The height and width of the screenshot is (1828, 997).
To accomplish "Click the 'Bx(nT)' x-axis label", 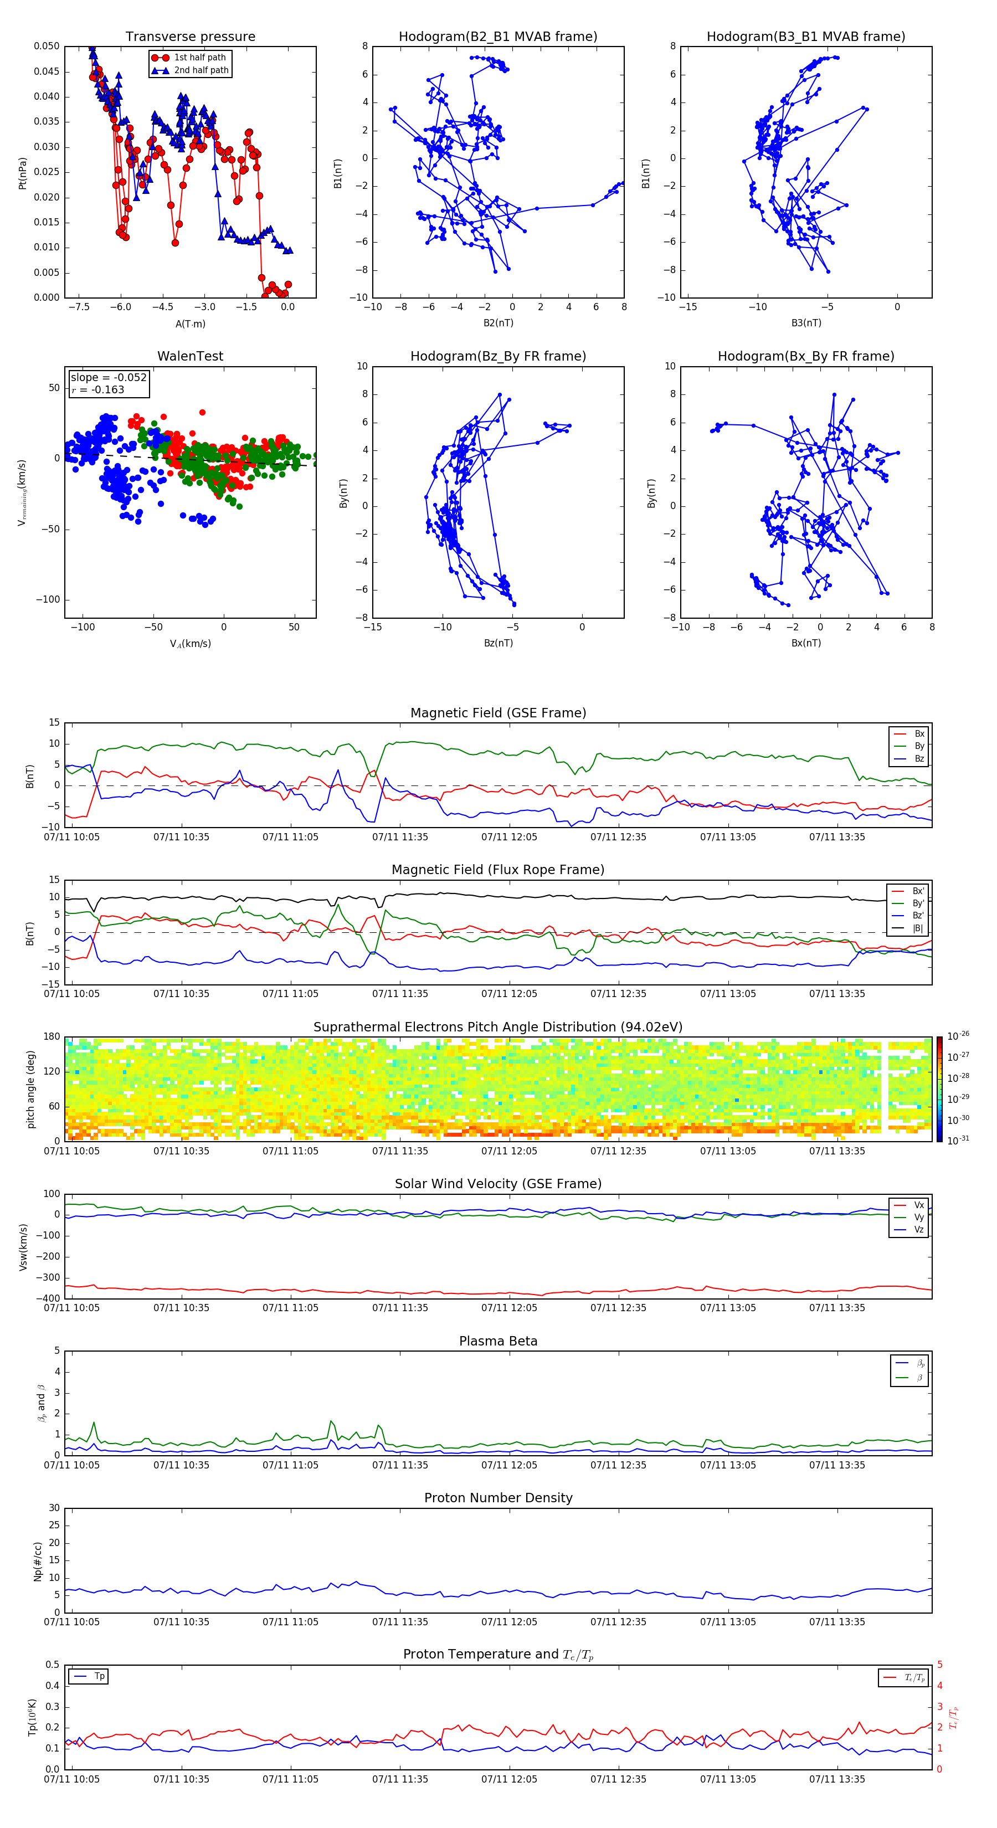I will [806, 643].
